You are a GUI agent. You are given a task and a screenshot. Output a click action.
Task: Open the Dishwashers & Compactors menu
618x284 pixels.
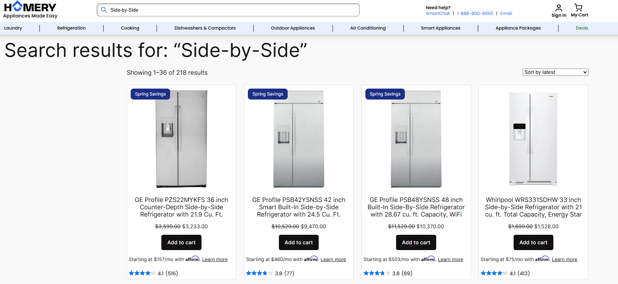click(x=205, y=28)
